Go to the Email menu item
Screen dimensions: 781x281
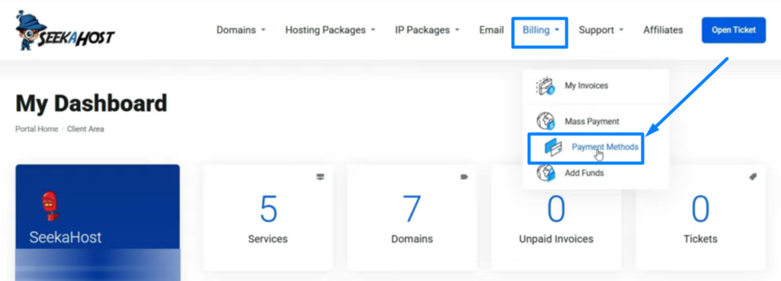(x=492, y=30)
